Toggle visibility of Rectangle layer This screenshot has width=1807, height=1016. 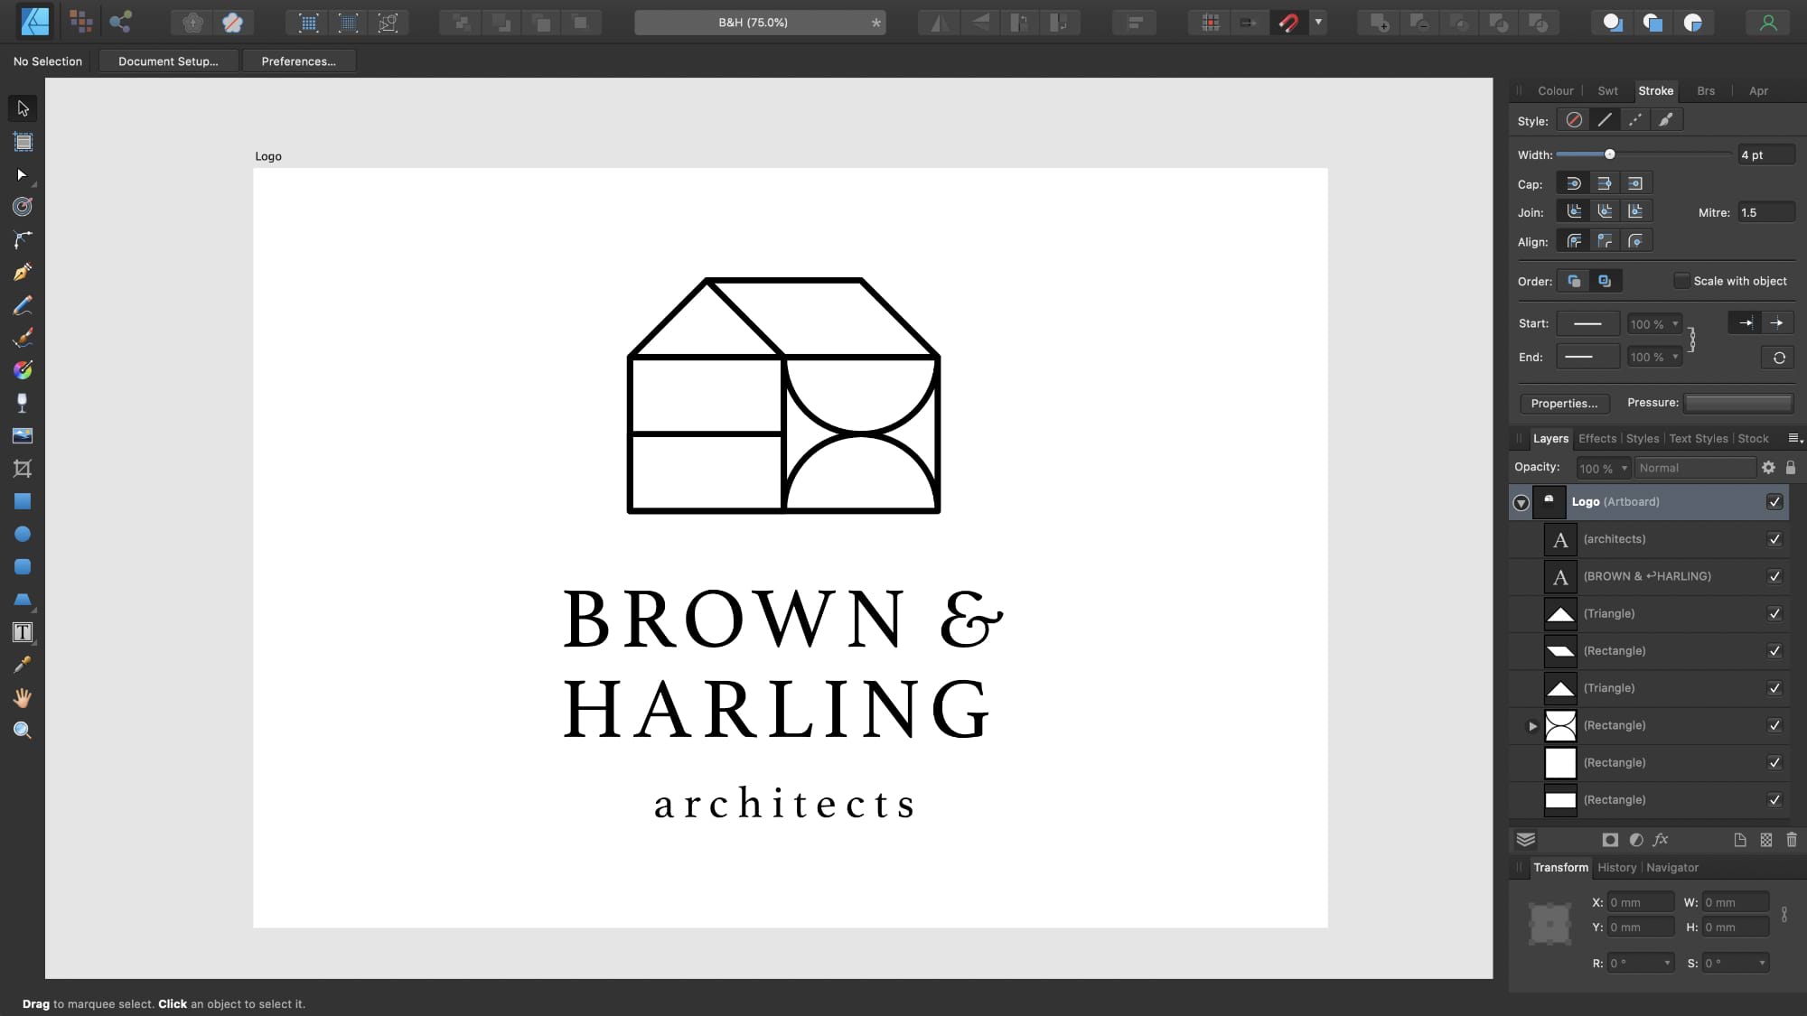pyautogui.click(x=1777, y=650)
